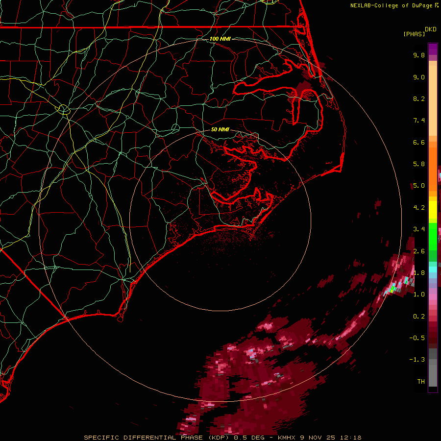441x441 pixels.
Task: Click the TH threshold label
Action: pyautogui.click(x=421, y=382)
